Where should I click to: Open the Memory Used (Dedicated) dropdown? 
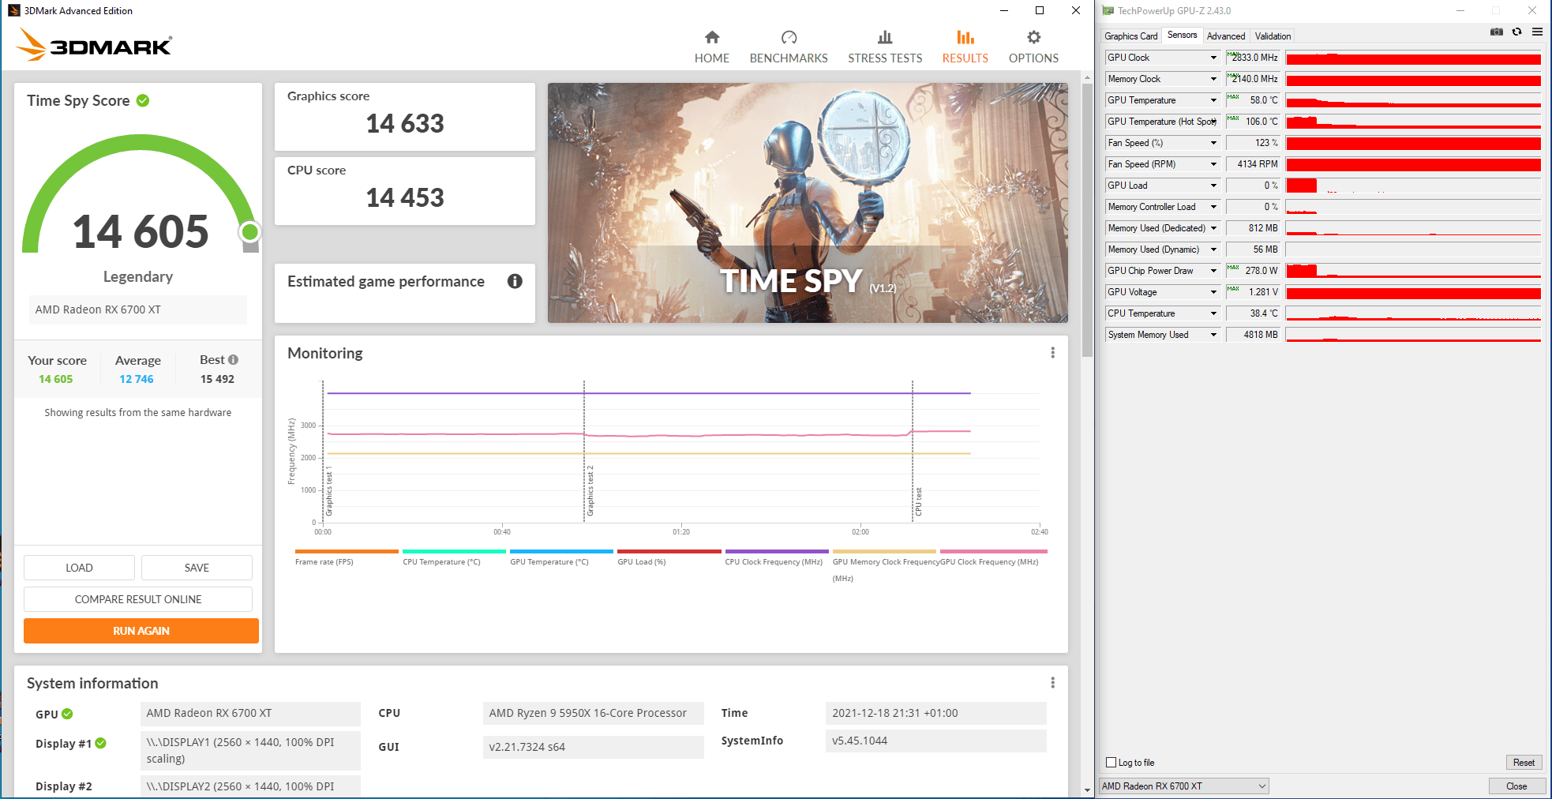pyautogui.click(x=1213, y=228)
